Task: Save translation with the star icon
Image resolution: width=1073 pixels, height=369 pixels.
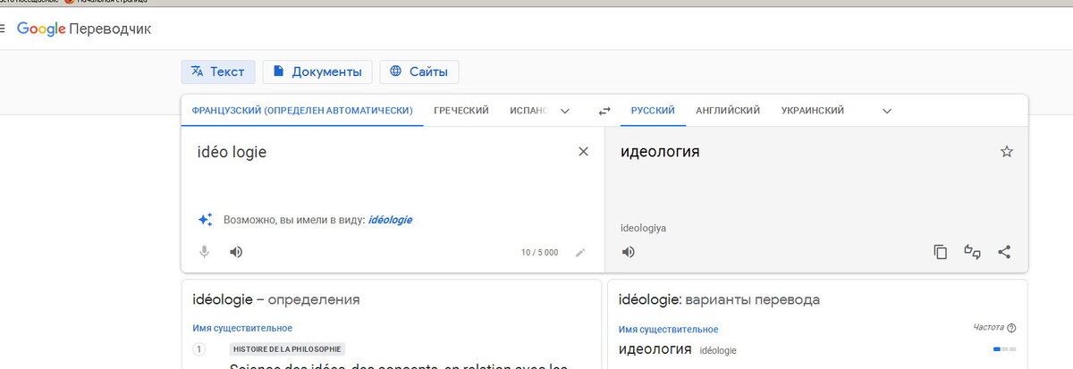Action: click(x=1007, y=152)
